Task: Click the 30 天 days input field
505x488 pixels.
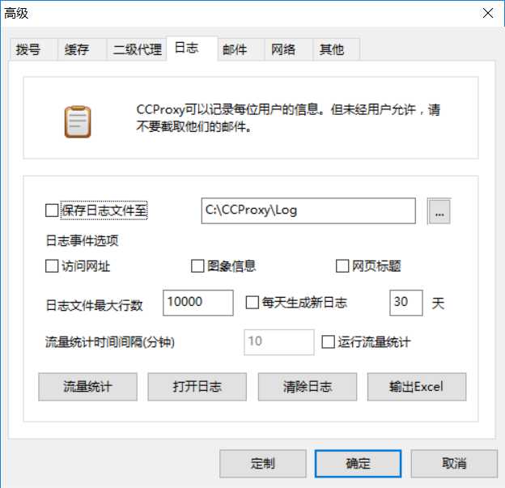Action: pos(406,303)
